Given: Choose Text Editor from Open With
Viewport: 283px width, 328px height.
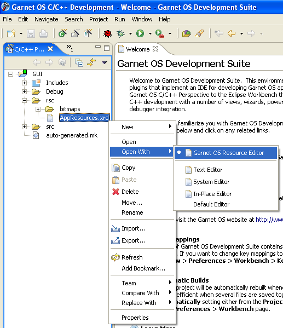Looking at the screenshot, I should click(x=226, y=170).
